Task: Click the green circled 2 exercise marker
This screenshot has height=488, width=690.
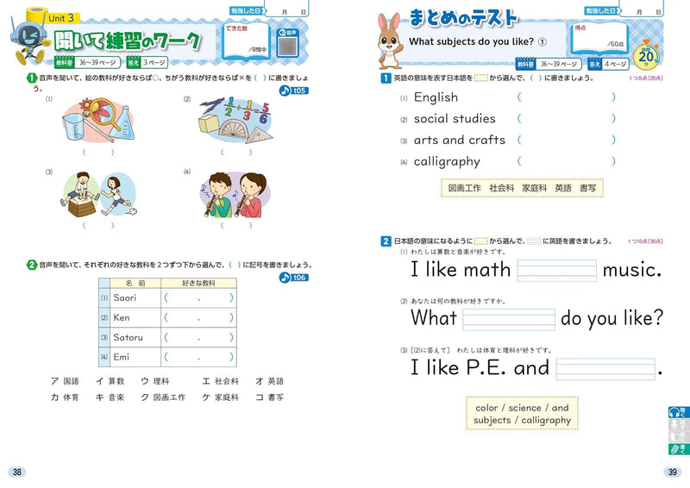Action: (x=32, y=265)
